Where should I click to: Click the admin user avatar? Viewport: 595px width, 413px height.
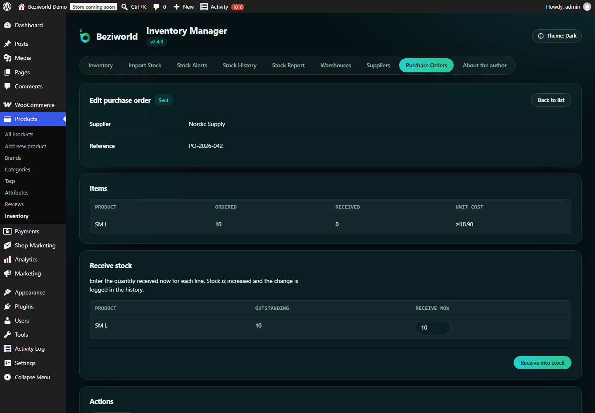[587, 7]
